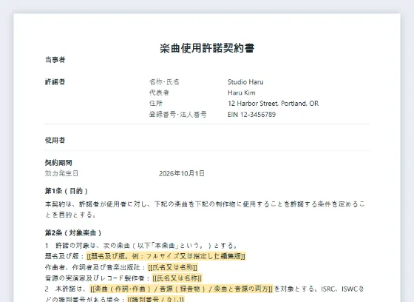This screenshot has height=302, width=414.
Task: Click the 当事者 section heading
Action: (x=55, y=60)
